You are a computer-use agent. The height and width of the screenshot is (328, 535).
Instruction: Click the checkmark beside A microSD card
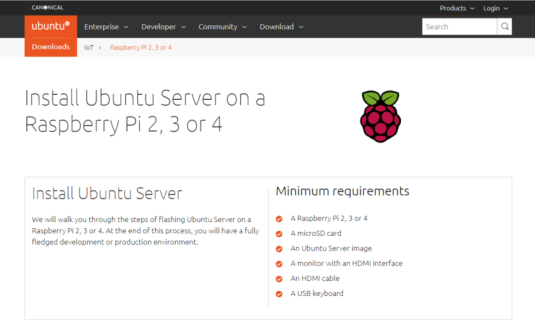pos(279,234)
